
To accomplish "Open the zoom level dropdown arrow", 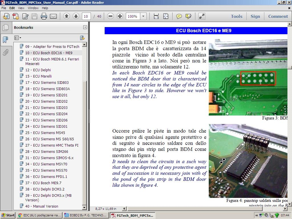I will (143, 16).
